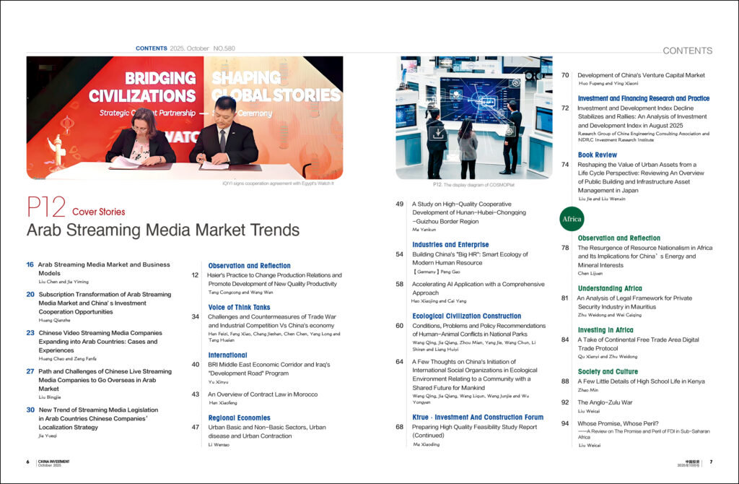739x484 pixels.
Task: Go to 'Investing in Africa' section heading
Action: 605,330
